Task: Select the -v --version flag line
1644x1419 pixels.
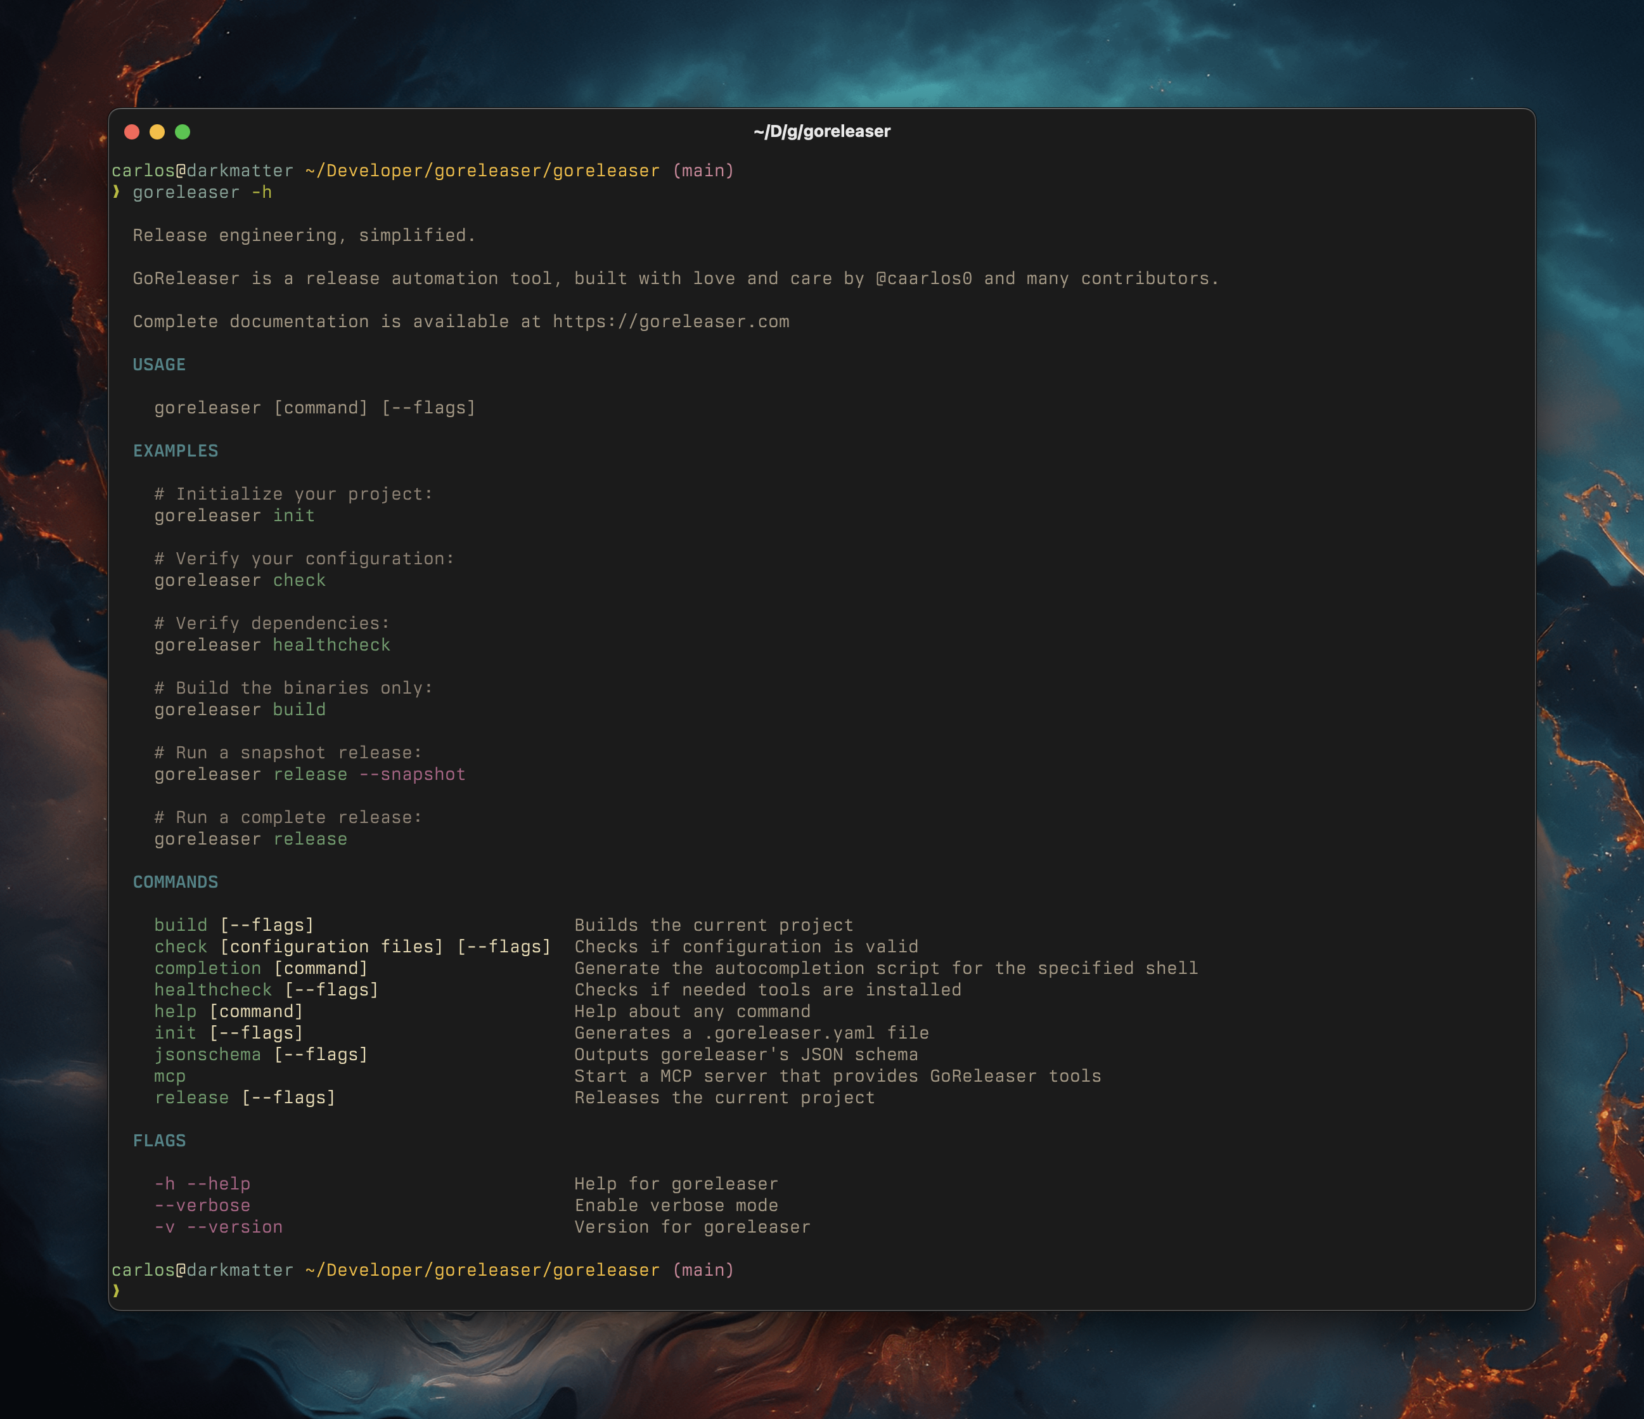Action: pyautogui.click(x=218, y=1226)
